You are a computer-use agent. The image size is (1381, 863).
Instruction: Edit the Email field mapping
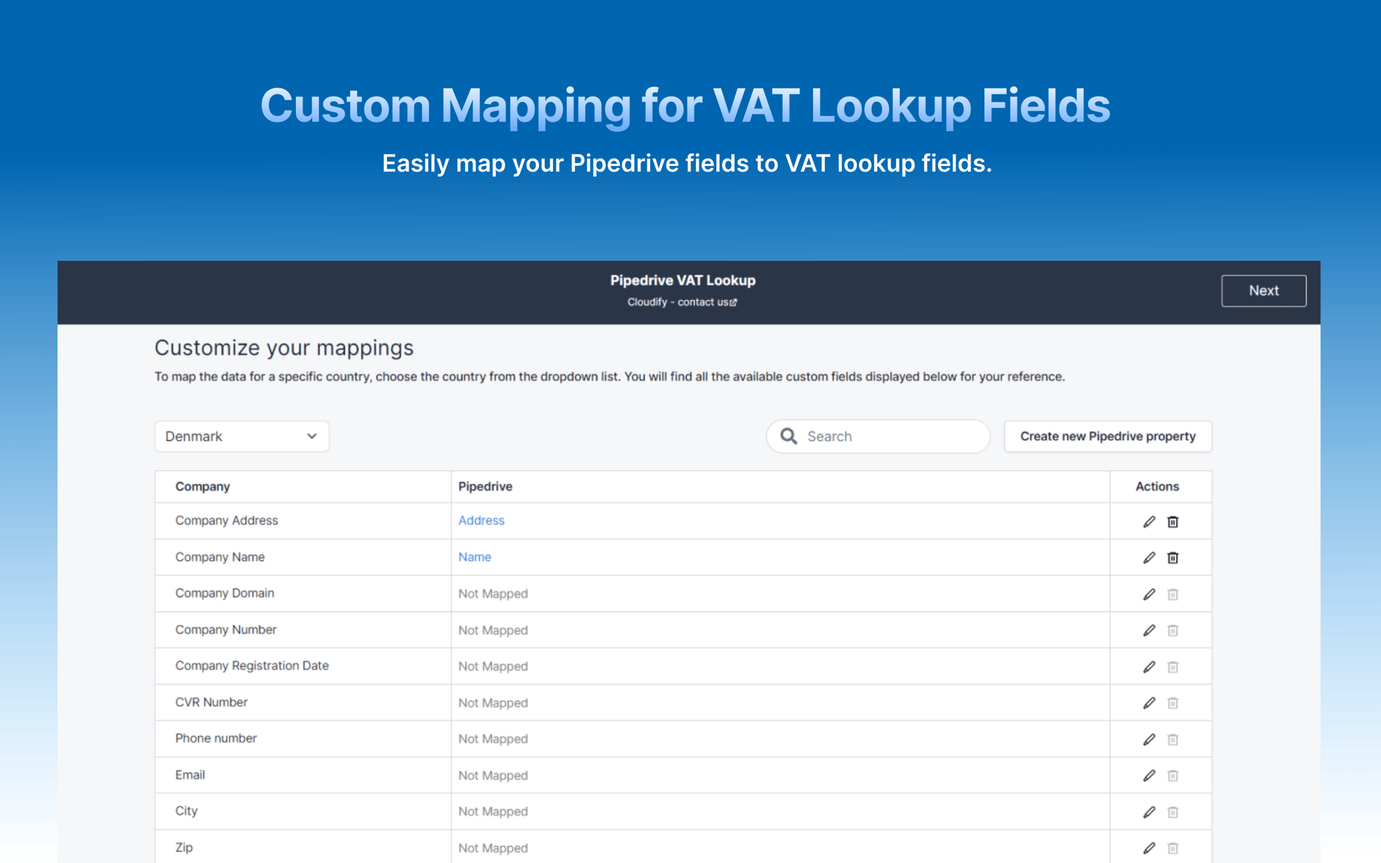1149,775
